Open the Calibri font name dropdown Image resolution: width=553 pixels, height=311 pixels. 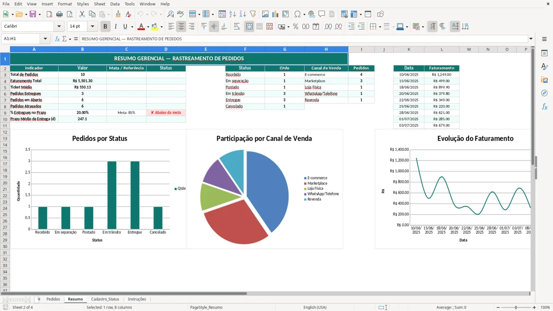(x=59, y=27)
